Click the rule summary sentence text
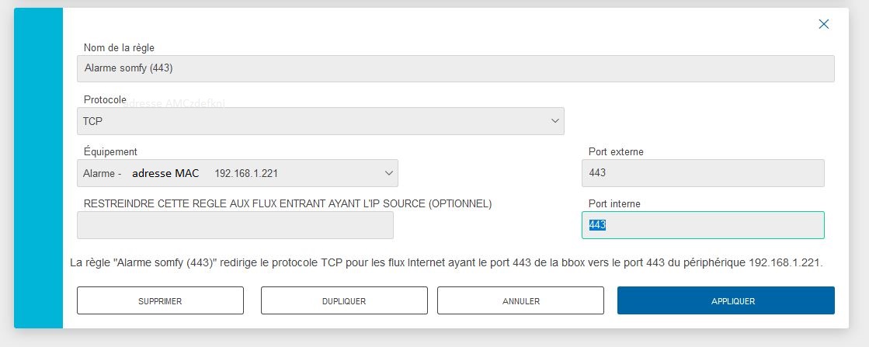This screenshot has width=869, height=347. click(x=446, y=262)
